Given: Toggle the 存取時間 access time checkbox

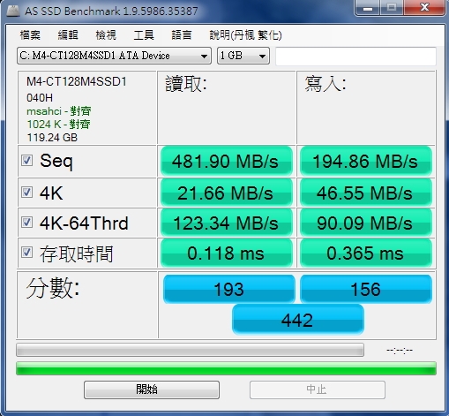Looking at the screenshot, I should [x=26, y=253].
